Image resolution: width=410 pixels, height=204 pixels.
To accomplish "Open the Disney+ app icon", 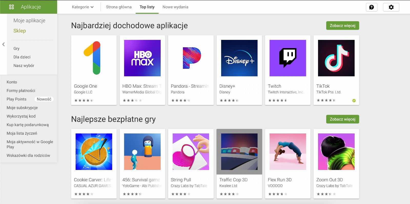I will [x=239, y=58].
